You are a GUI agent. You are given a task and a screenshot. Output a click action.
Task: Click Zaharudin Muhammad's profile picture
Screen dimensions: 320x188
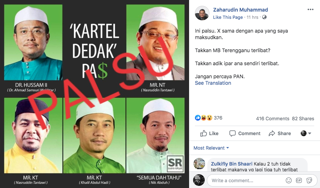(x=202, y=13)
